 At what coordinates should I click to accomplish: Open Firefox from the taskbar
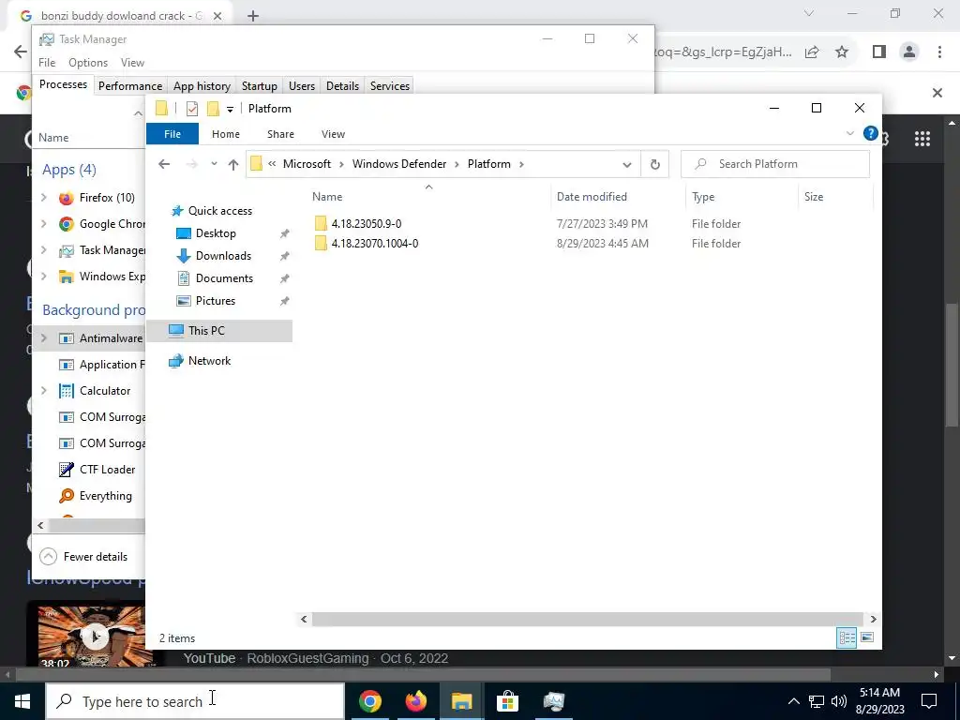pyautogui.click(x=415, y=701)
